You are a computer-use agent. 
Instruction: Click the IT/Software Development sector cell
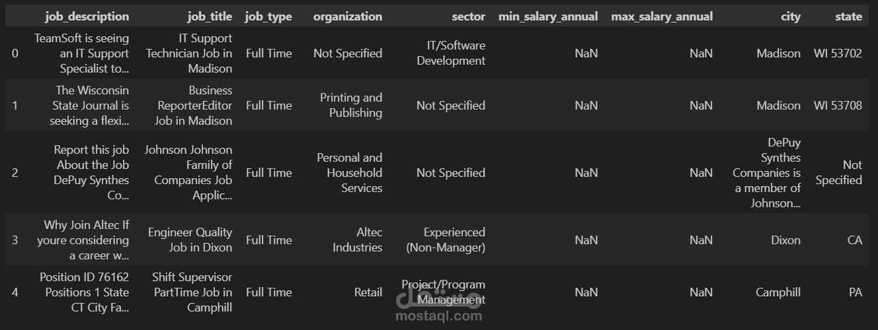(x=451, y=53)
